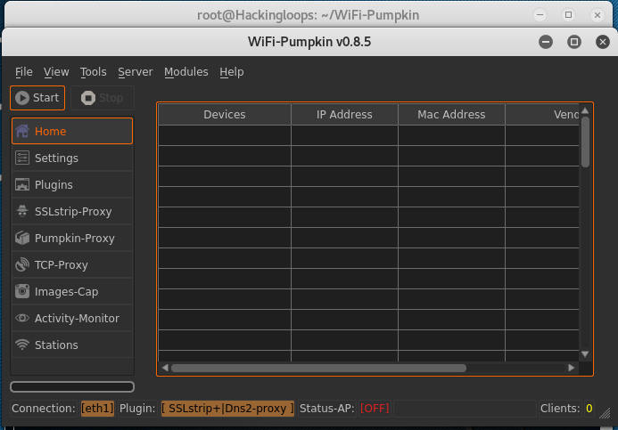618x430 pixels.
Task: Click the table's scroll down arrow
Action: [x=585, y=354]
